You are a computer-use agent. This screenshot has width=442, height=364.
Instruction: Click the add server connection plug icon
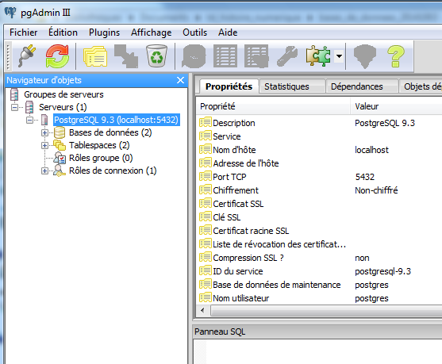pos(27,56)
